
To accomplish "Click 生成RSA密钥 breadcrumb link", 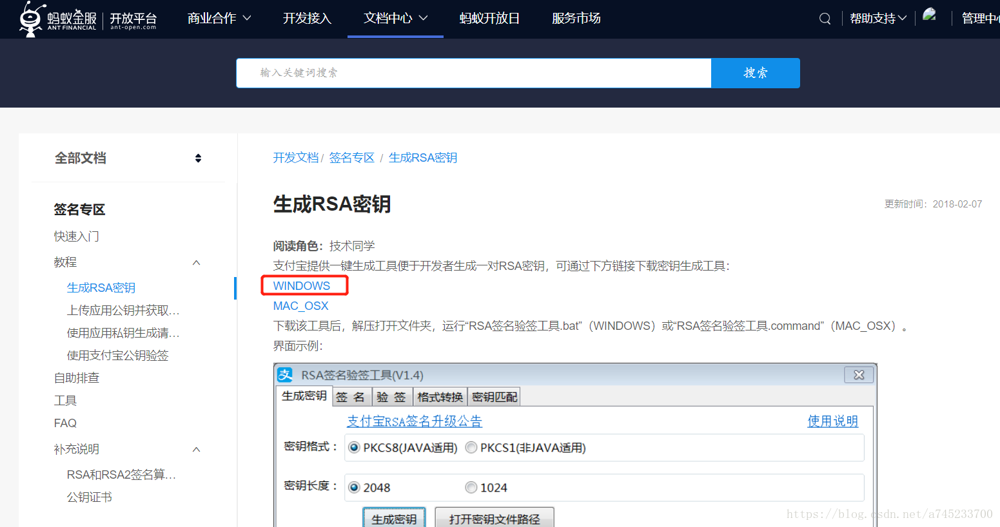I will [x=423, y=158].
